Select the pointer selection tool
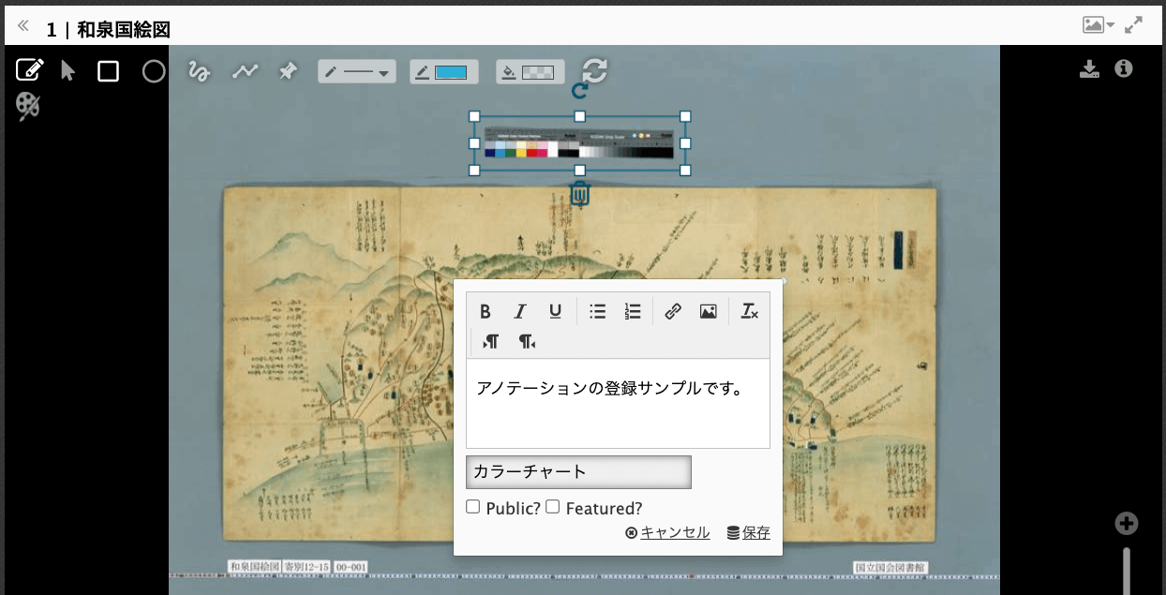The image size is (1166, 595). [67, 71]
